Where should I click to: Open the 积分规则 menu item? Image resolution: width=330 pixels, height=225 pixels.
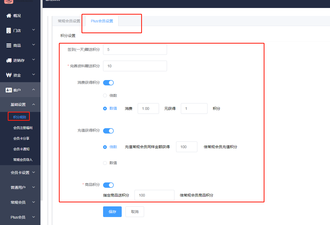(20, 117)
